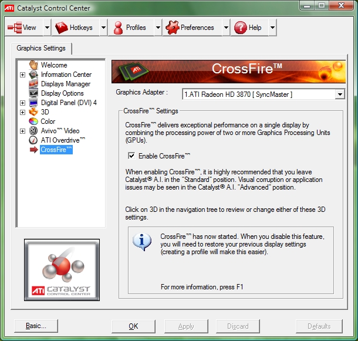Expand the Avivo Video tree node
The height and width of the screenshot is (341, 358).
pyautogui.click(x=22, y=131)
